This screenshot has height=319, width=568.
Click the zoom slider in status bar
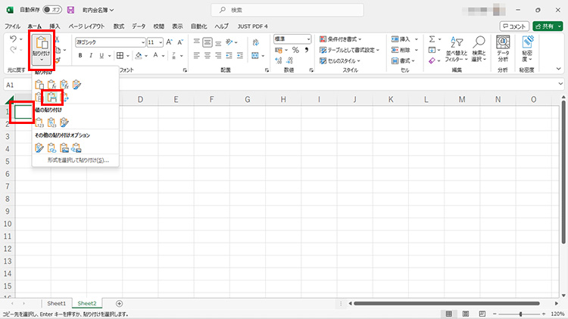pyautogui.click(x=521, y=314)
